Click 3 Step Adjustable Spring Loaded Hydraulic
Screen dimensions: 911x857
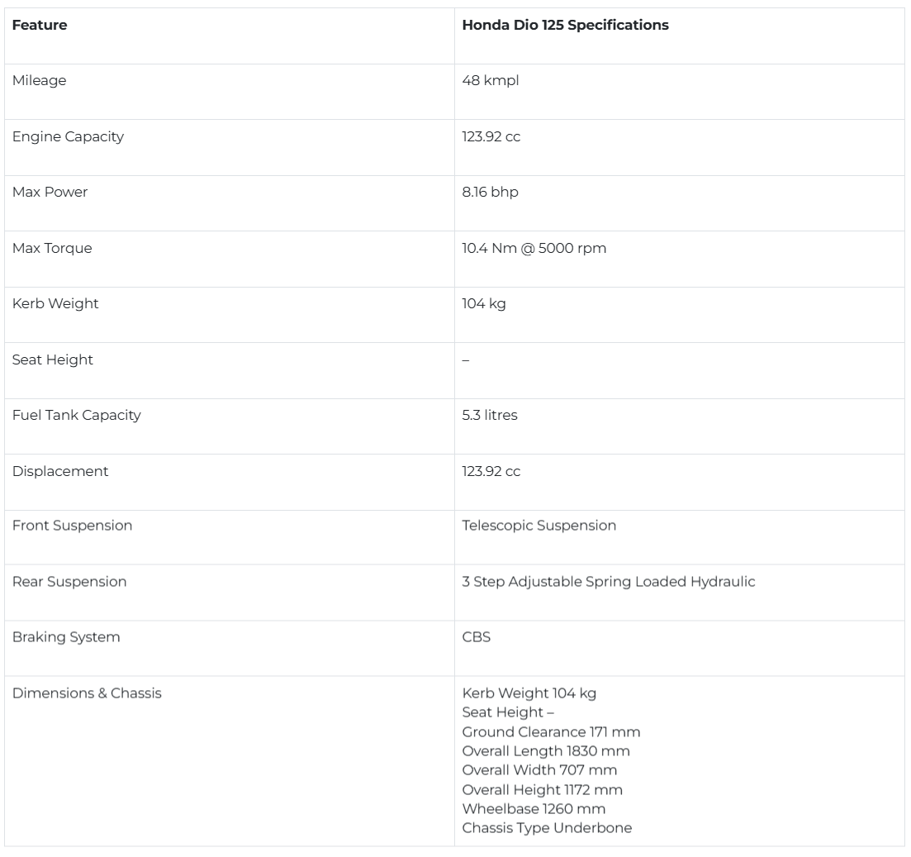(609, 582)
